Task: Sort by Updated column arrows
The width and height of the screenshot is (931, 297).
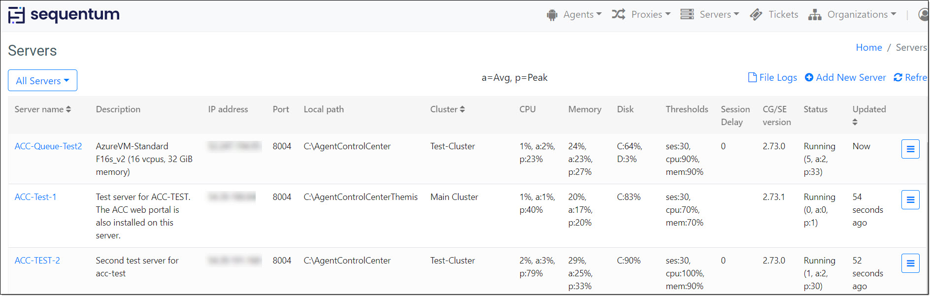Action: click(855, 122)
